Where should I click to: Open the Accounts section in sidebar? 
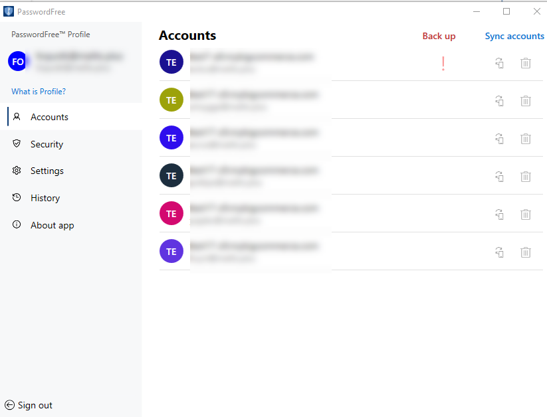pyautogui.click(x=49, y=117)
